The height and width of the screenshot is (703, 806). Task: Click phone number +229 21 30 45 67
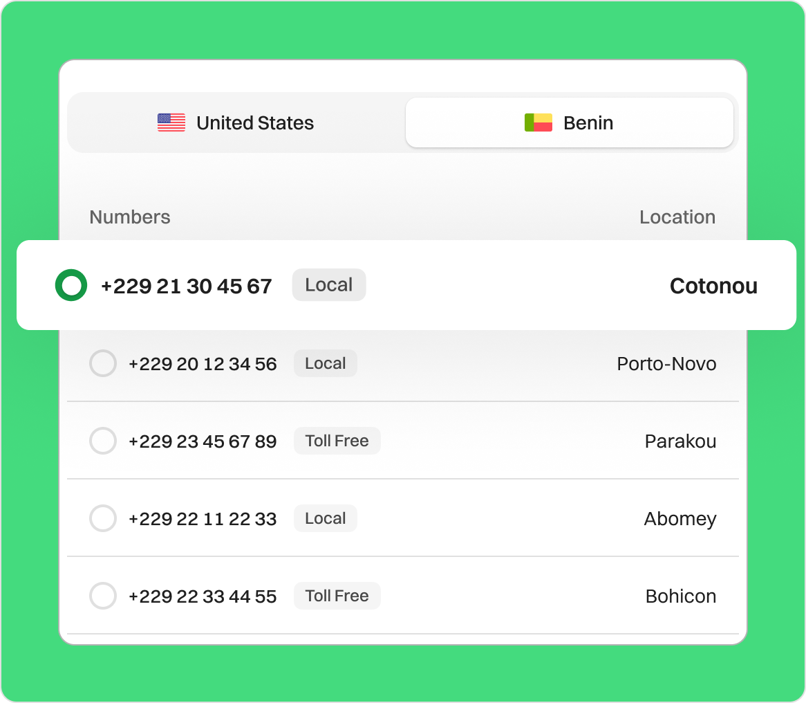186,286
